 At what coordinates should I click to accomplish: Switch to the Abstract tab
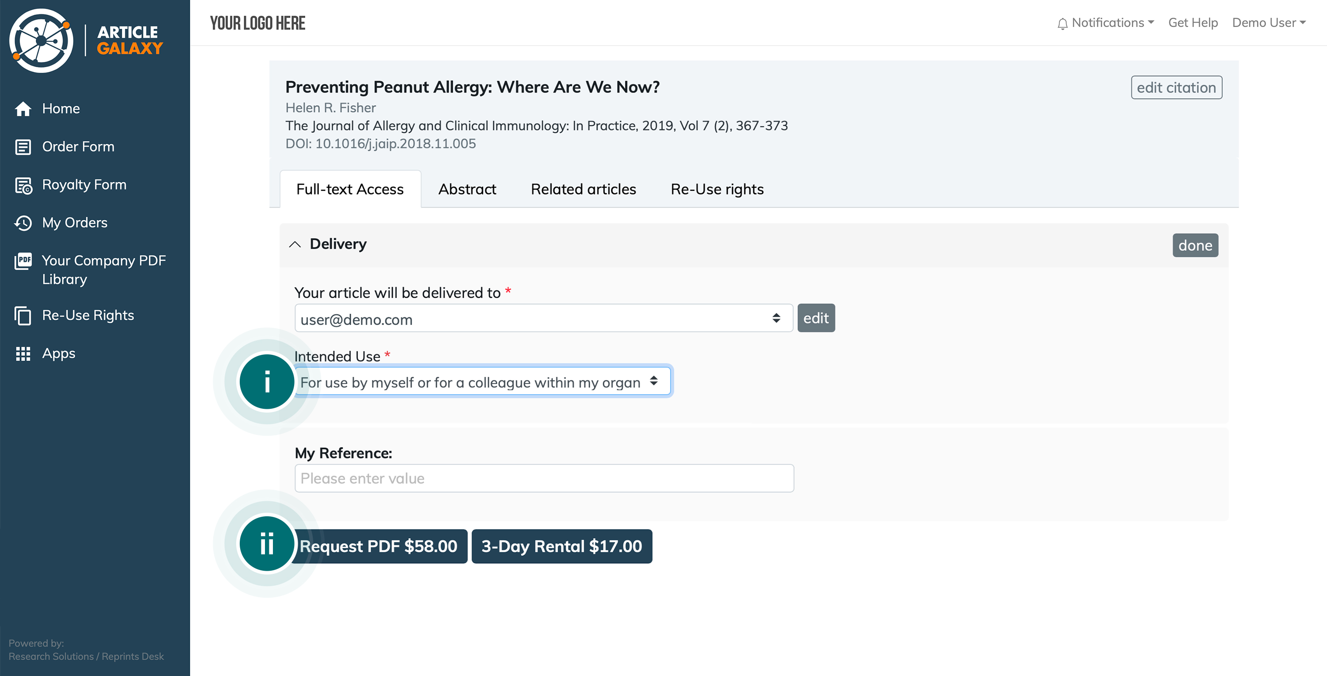(467, 189)
